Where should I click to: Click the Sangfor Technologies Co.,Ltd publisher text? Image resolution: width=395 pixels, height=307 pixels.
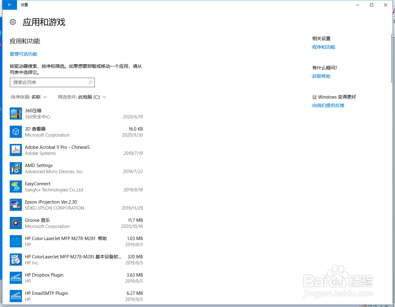54,190
